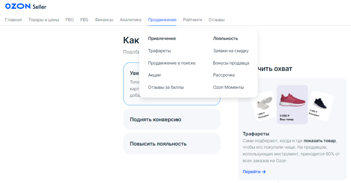Open the Отзывы tab

(x=217, y=20)
